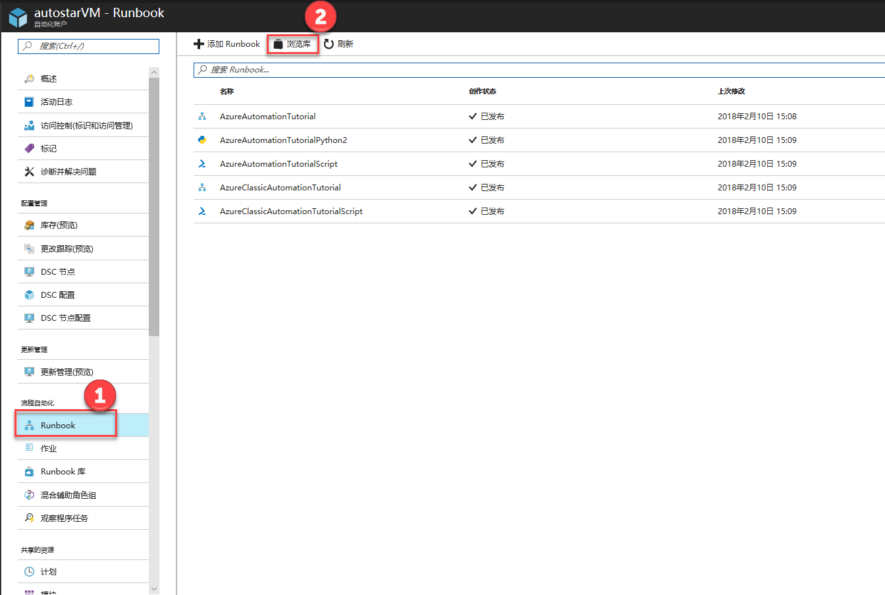This screenshot has height=595, width=885.
Task: Select DSC 节点 in the sidebar
Action: 84,271
